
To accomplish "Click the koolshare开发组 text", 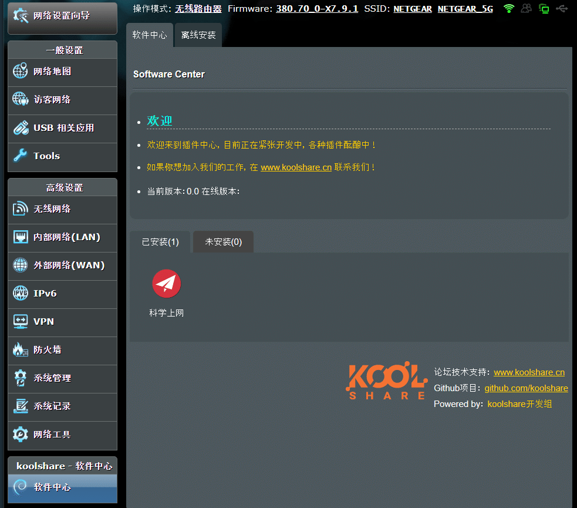I will 519,404.
